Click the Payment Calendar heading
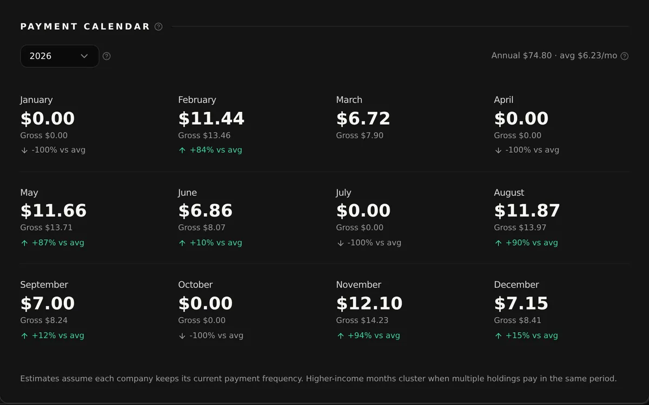This screenshot has width=649, height=405. [85, 26]
